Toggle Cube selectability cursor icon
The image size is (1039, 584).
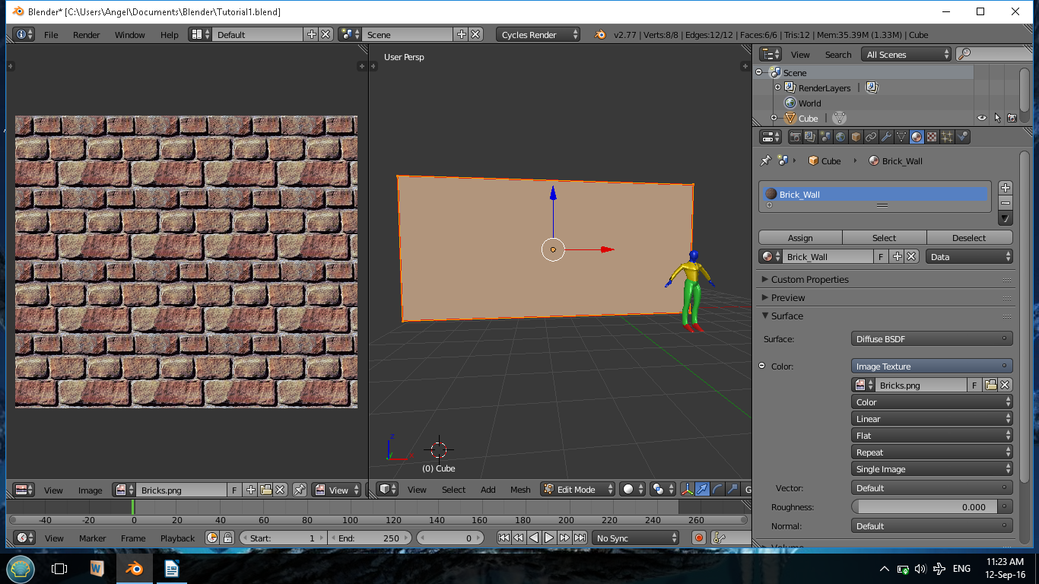997,118
